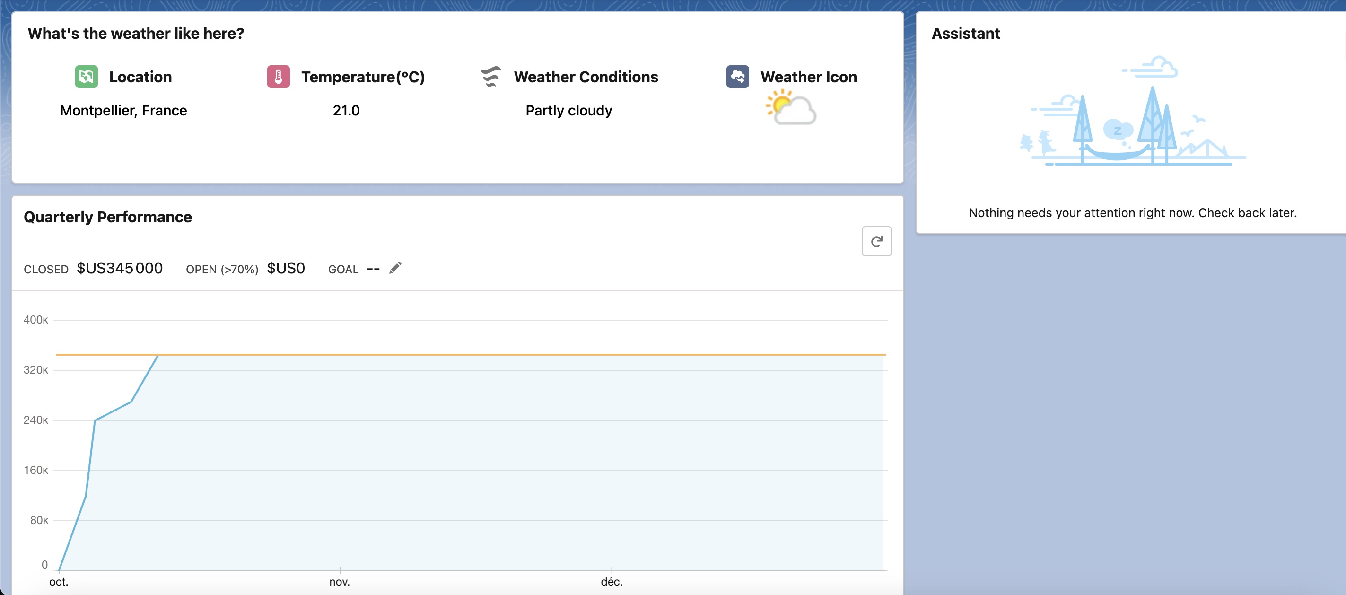The width and height of the screenshot is (1346, 595).
Task: Click the oct. axis label
Action: [x=59, y=581]
